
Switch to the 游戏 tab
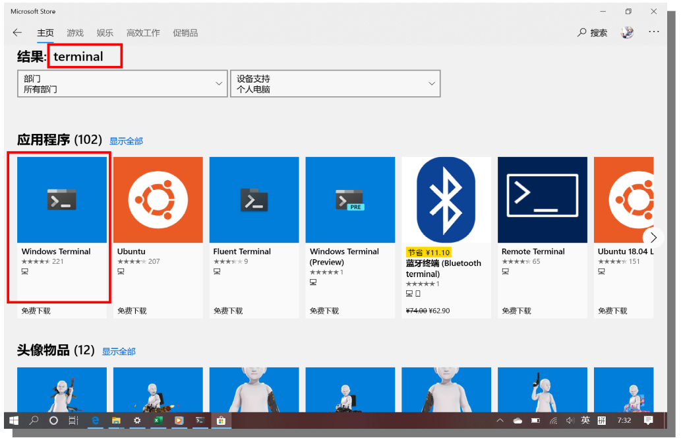click(75, 33)
